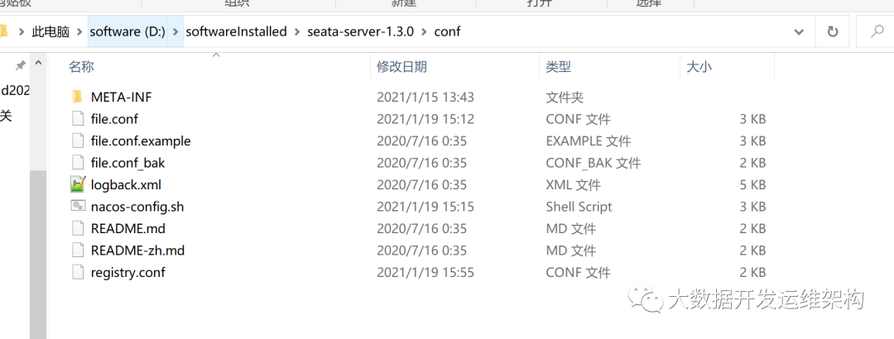This screenshot has width=894, height=339.
Task: Sort by the 大小 column header
Action: pyautogui.click(x=698, y=67)
